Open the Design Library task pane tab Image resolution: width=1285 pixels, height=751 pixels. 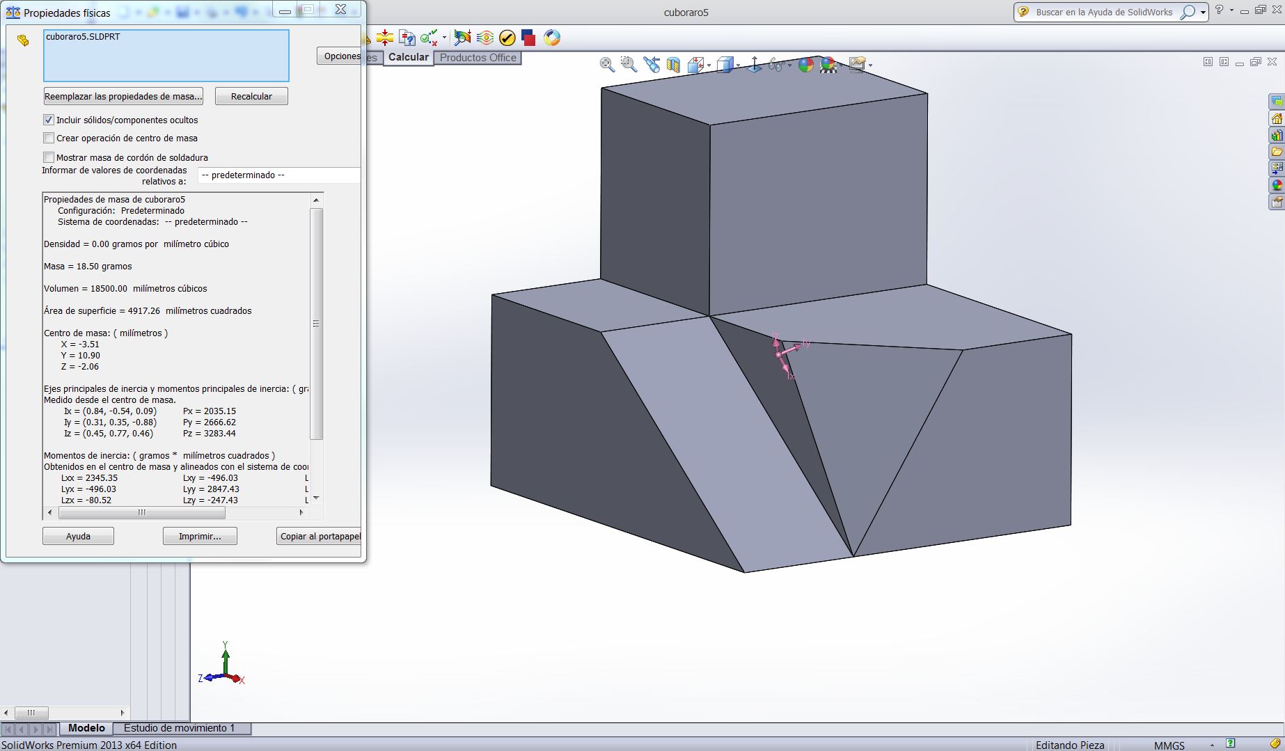click(1277, 135)
